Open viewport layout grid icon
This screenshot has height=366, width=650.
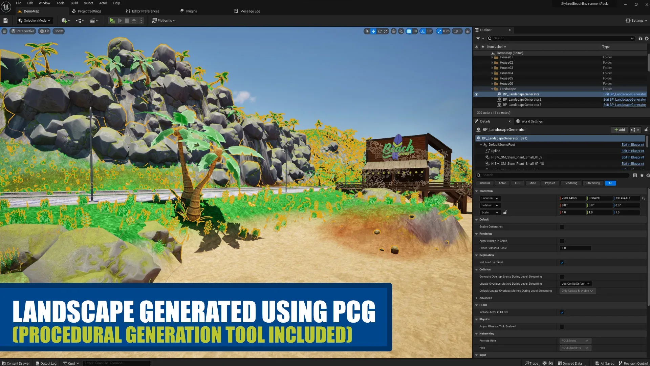click(x=468, y=31)
